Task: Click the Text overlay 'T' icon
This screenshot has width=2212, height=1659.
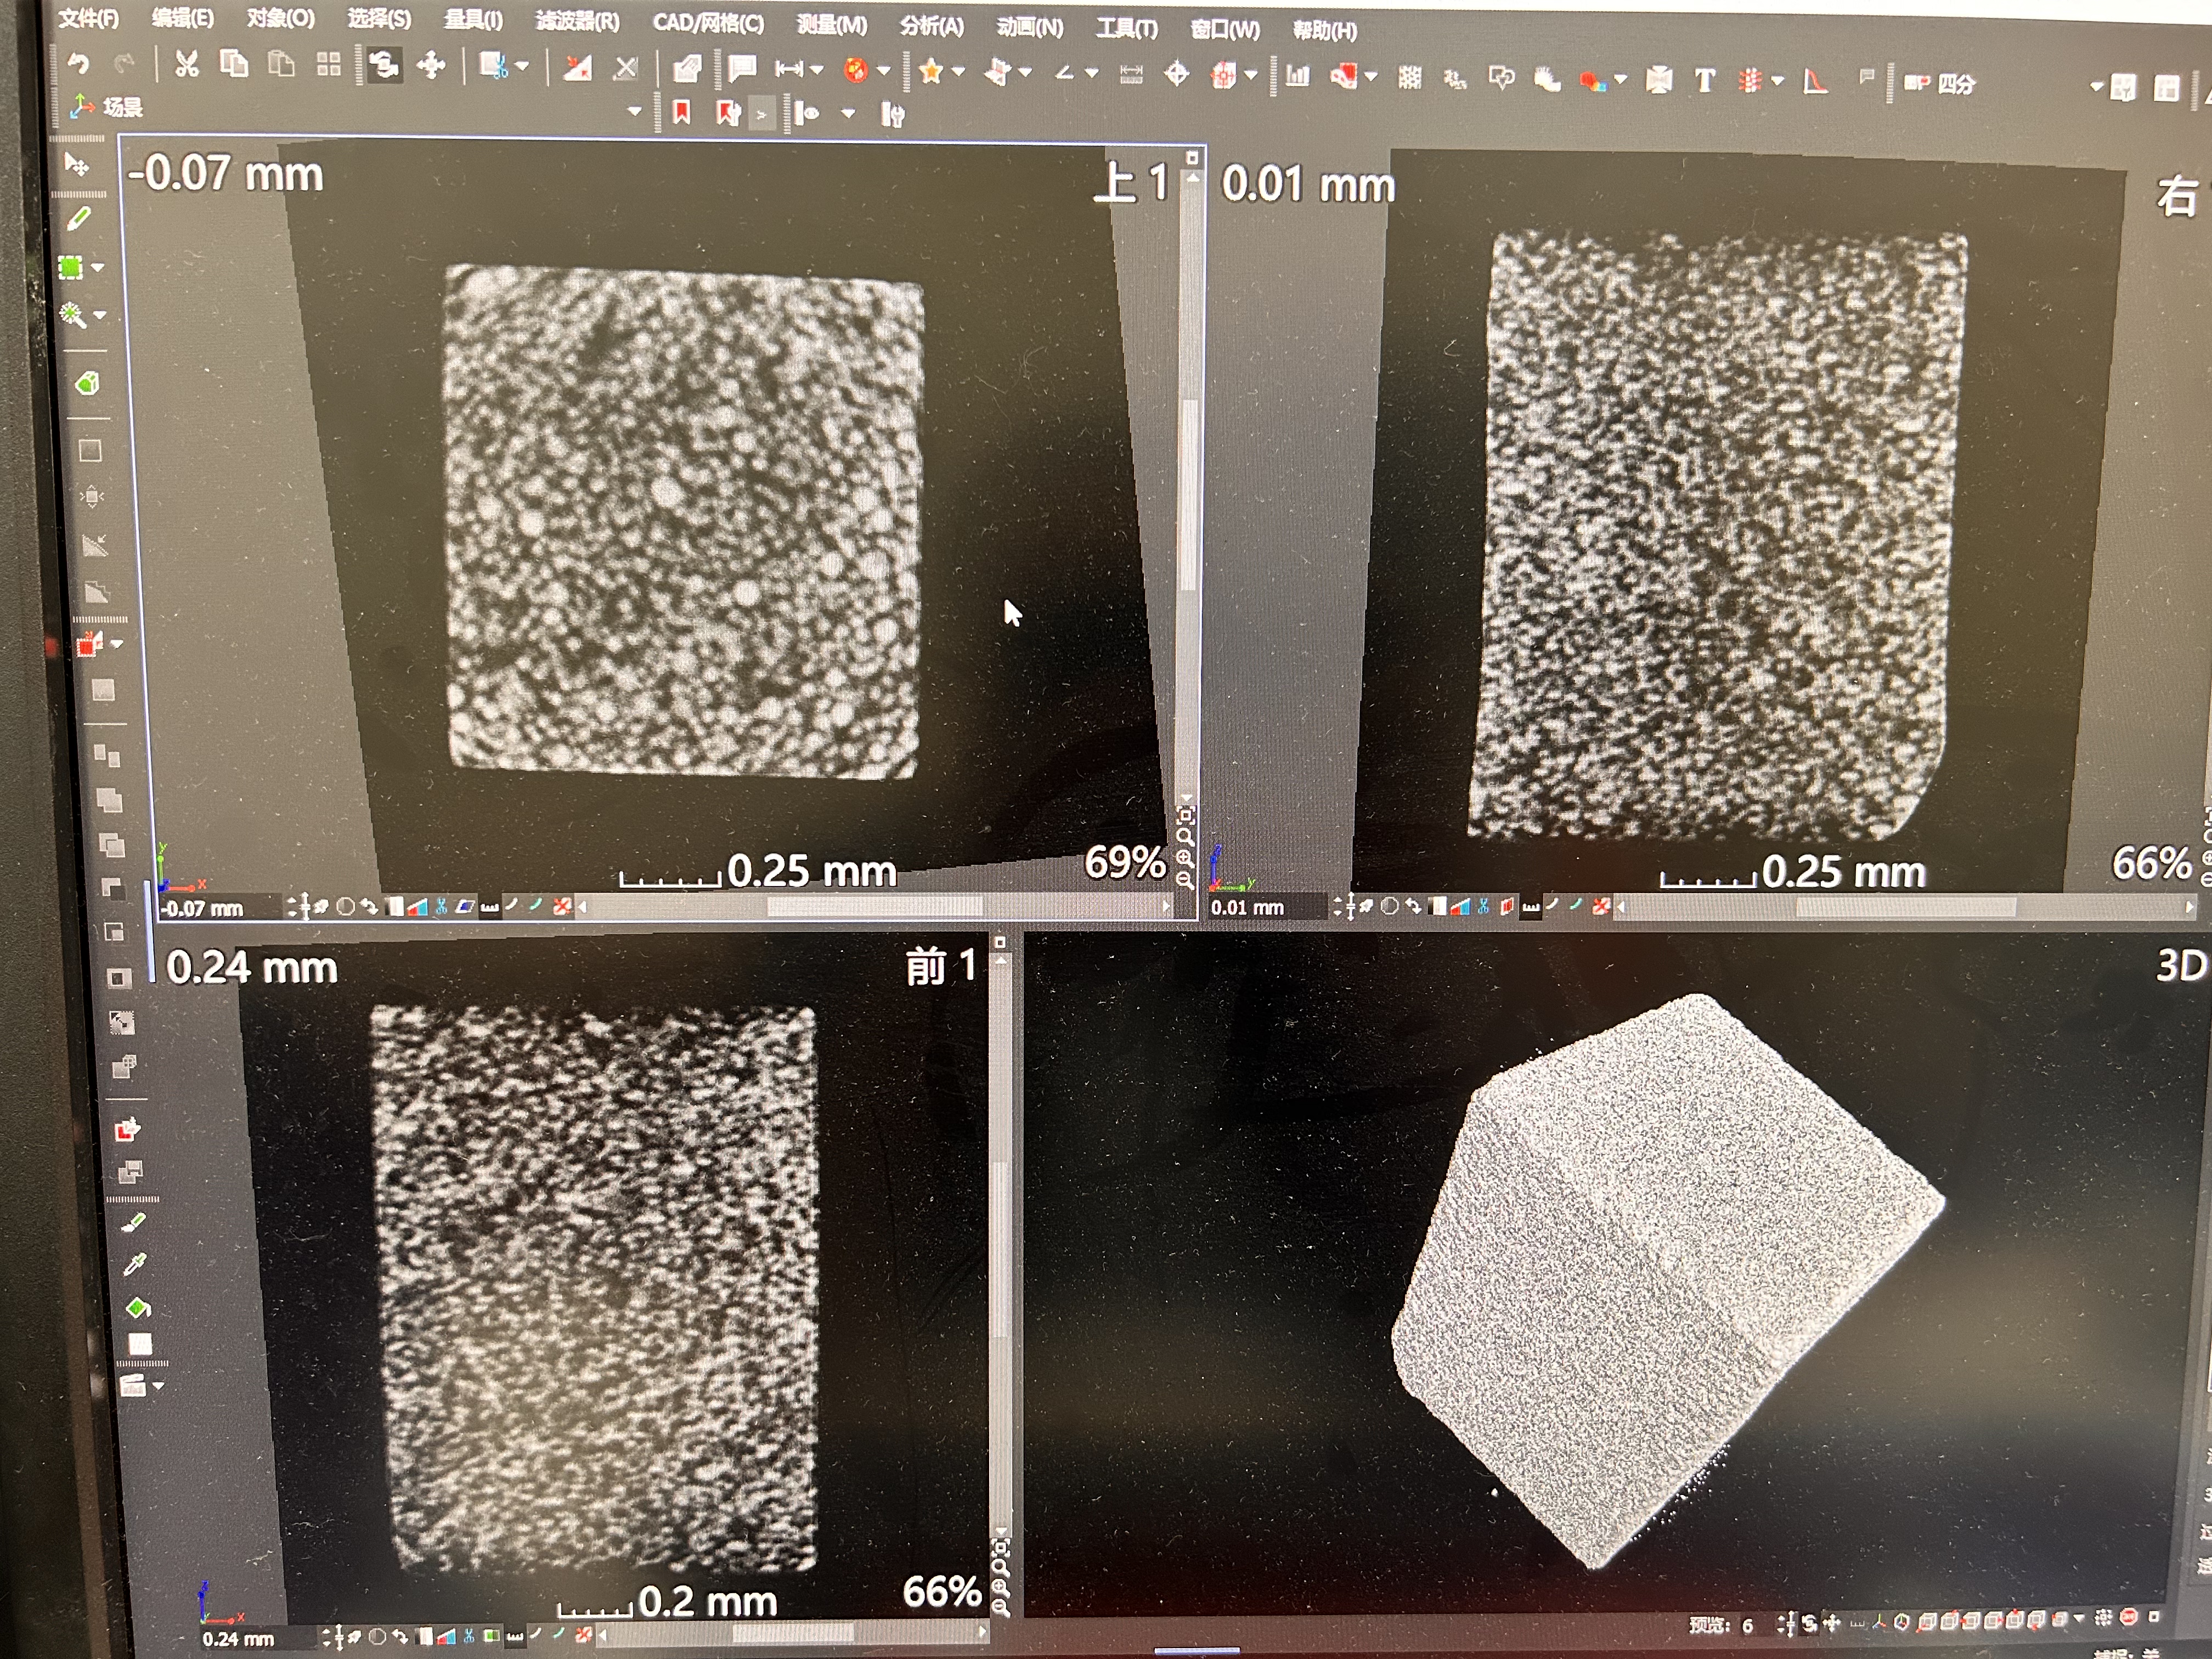Action: [x=1704, y=80]
